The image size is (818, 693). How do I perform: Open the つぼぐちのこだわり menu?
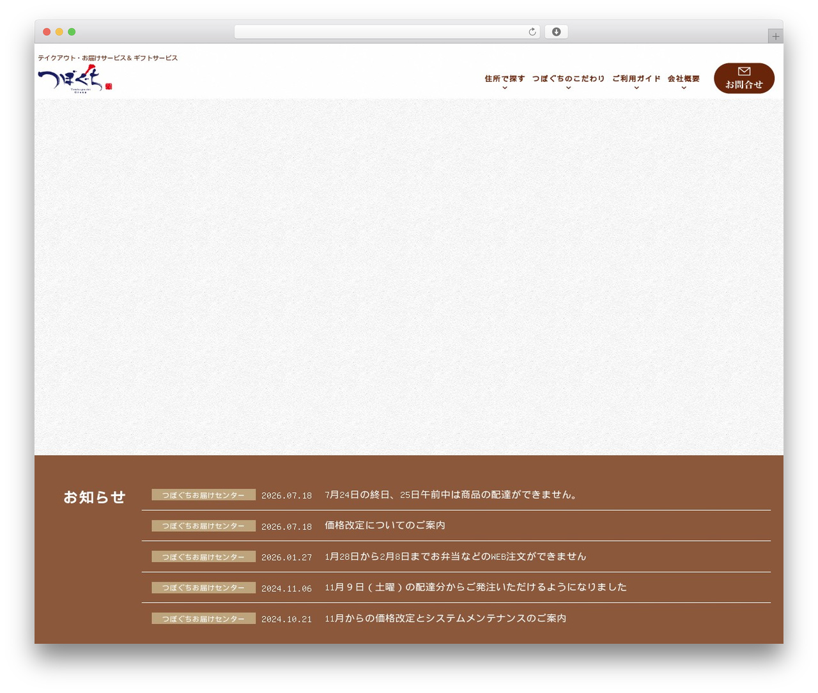click(x=568, y=79)
